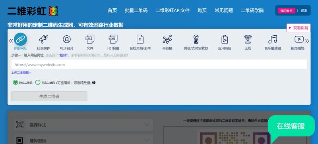The image size is (318, 144).
Task: Select the 静态二维码 radio button
Action: (x=16, y=83)
